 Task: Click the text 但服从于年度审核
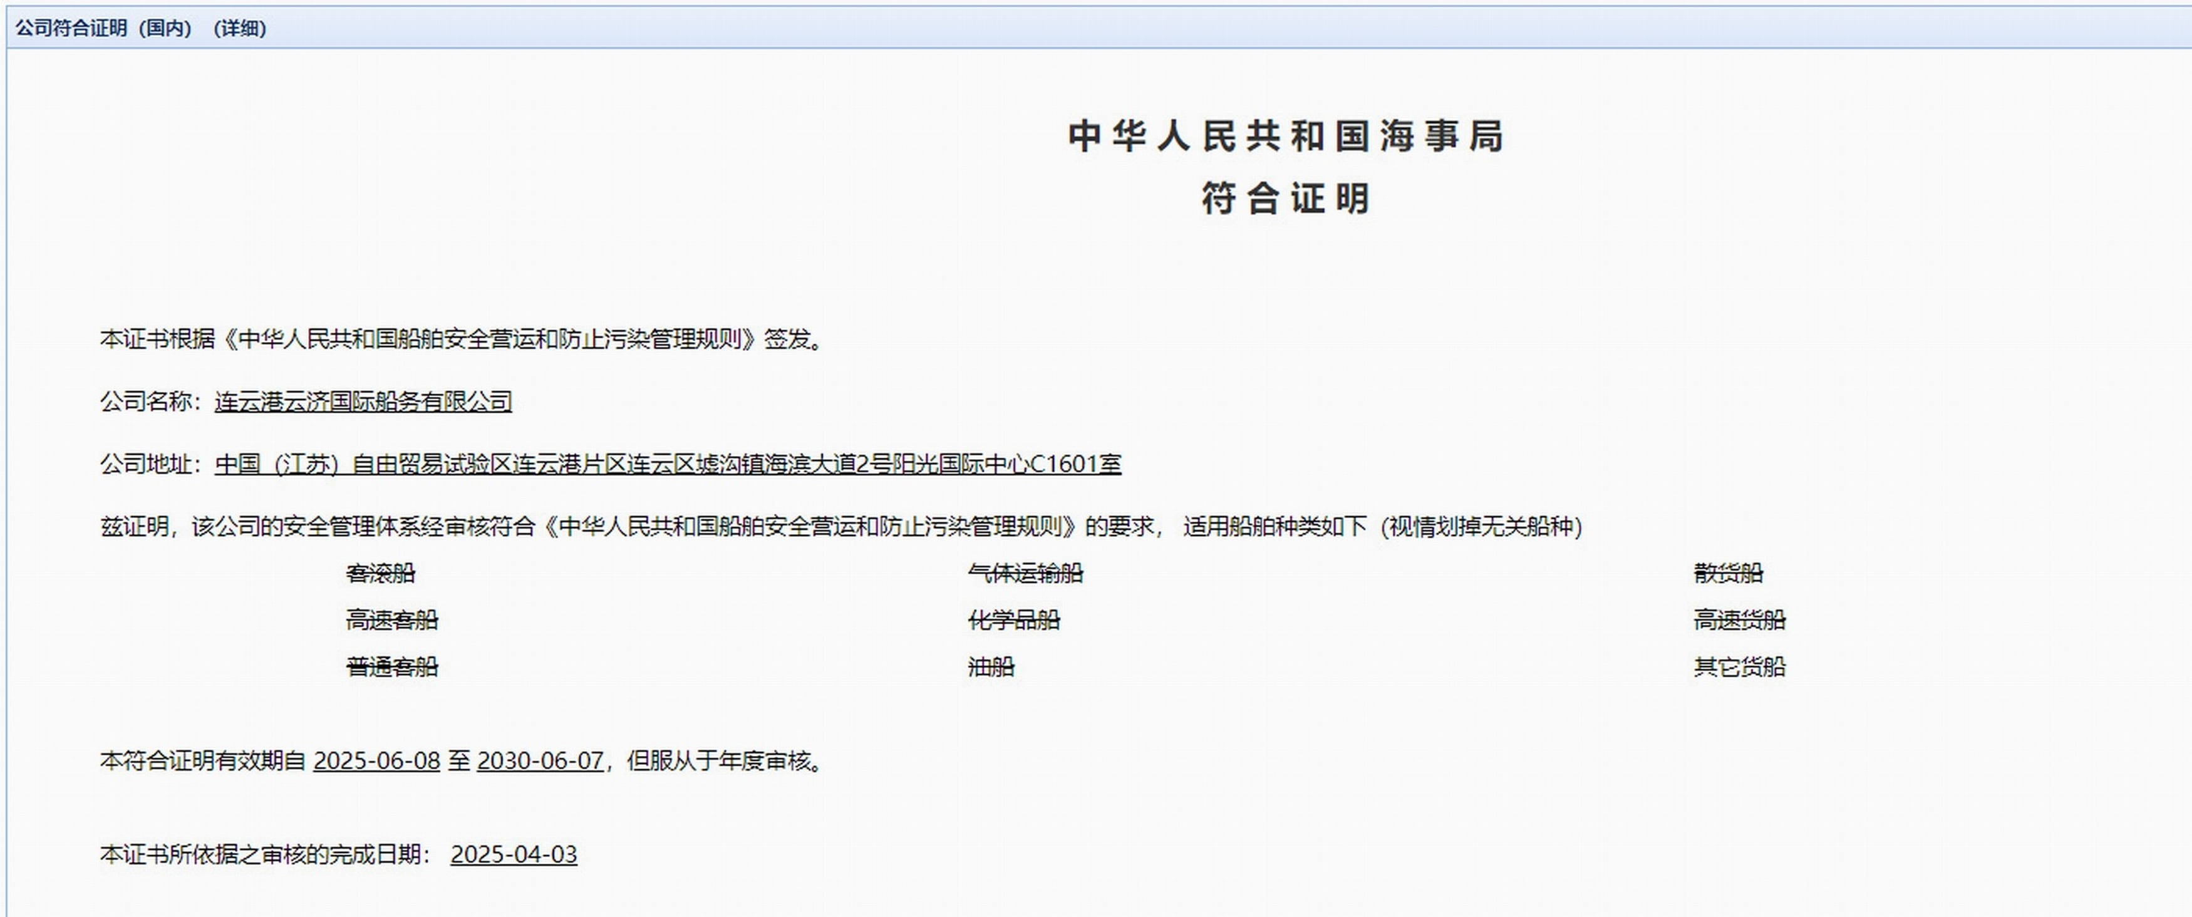pyautogui.click(x=719, y=760)
